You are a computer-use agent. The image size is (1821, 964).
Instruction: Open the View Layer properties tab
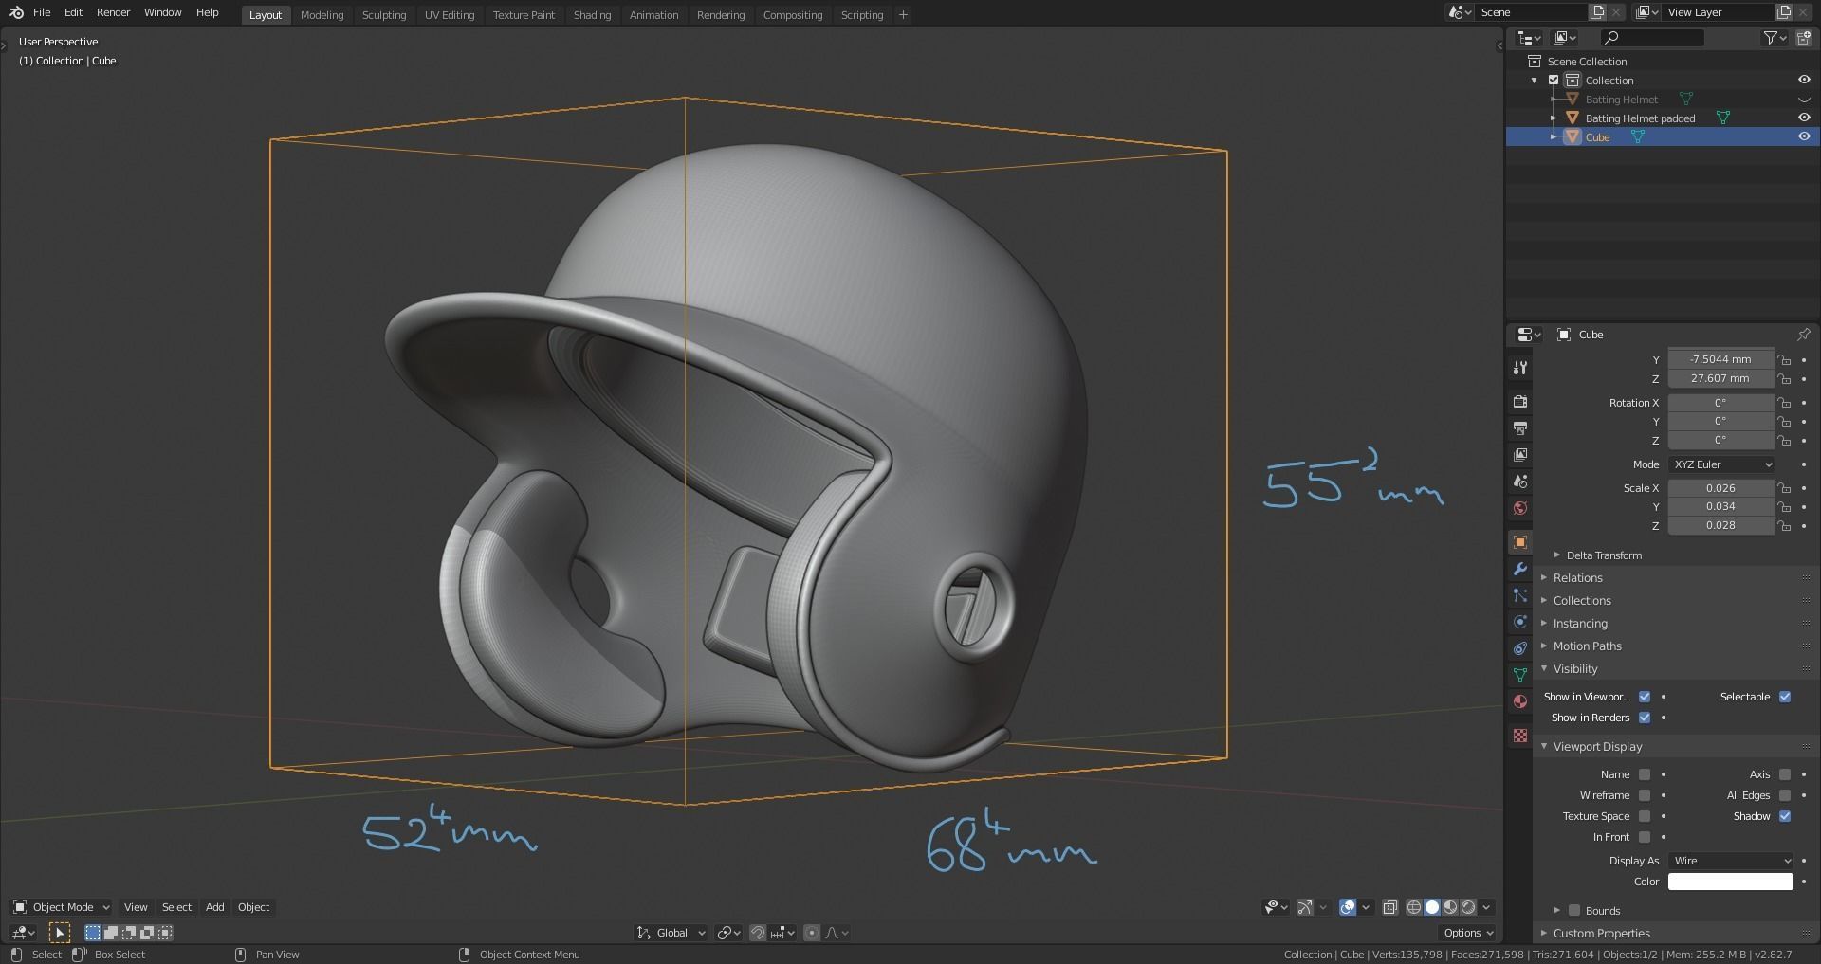click(1520, 455)
